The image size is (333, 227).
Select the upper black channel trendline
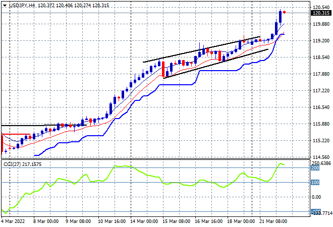201,49
